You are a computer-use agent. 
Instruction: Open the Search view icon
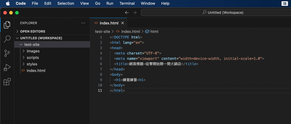coord(7,39)
